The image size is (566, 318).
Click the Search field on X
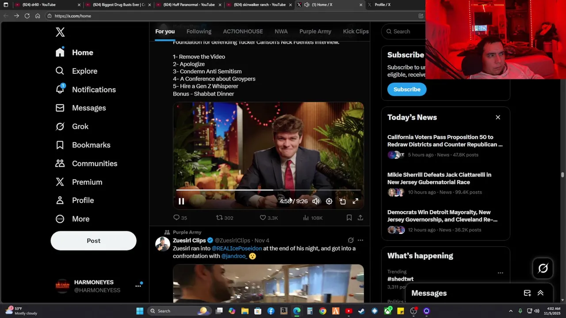(403, 31)
